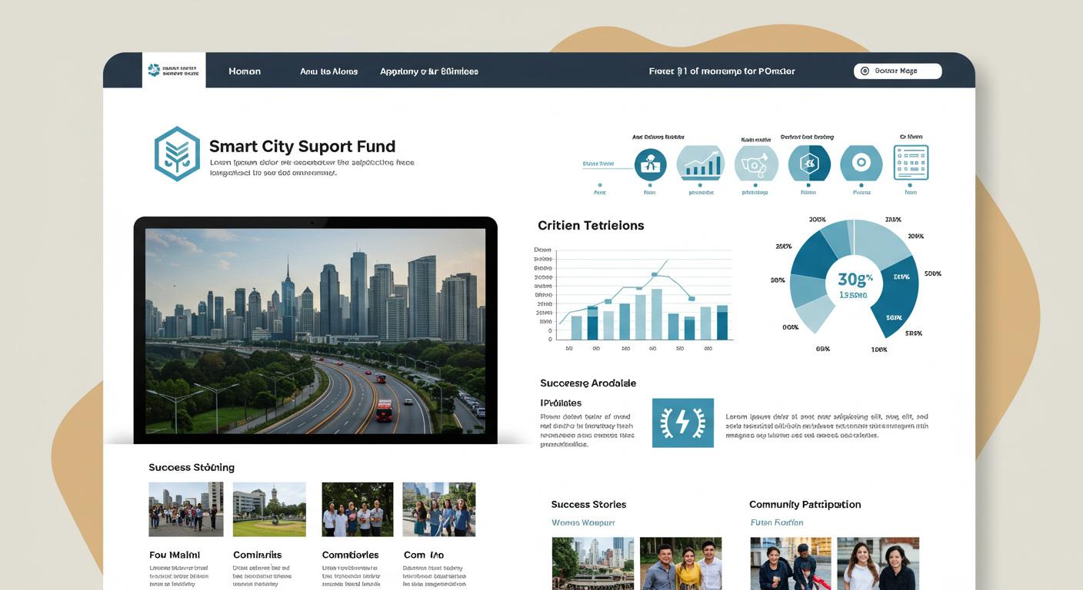Click the tallest bar in the bar chart

[x=656, y=314]
